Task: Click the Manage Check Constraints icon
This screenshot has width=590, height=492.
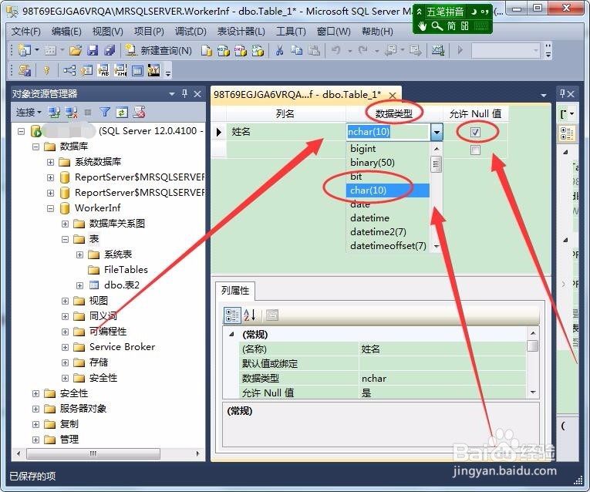Action: [137, 70]
